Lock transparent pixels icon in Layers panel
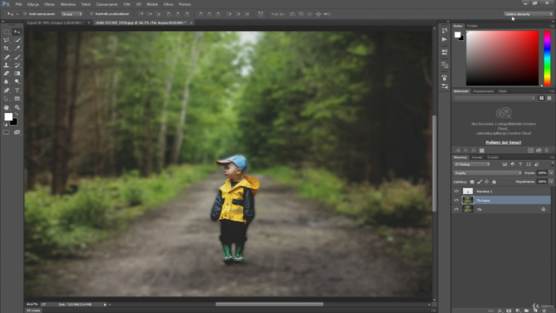The height and width of the screenshot is (313, 556). 472,182
